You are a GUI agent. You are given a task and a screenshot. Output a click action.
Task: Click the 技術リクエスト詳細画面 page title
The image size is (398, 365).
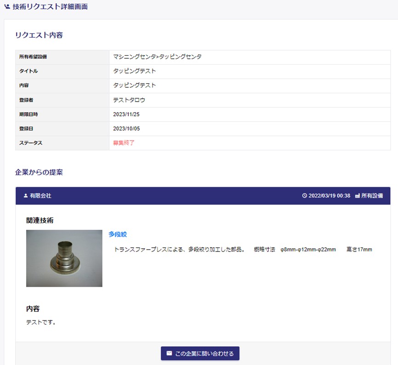(x=50, y=6)
